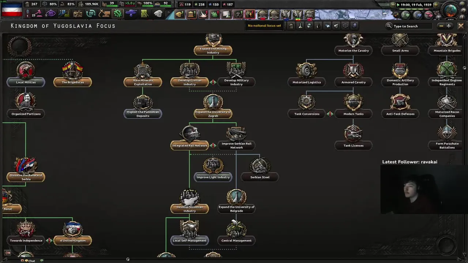Select the green map mode button
468x263 pixels.
click(405, 15)
